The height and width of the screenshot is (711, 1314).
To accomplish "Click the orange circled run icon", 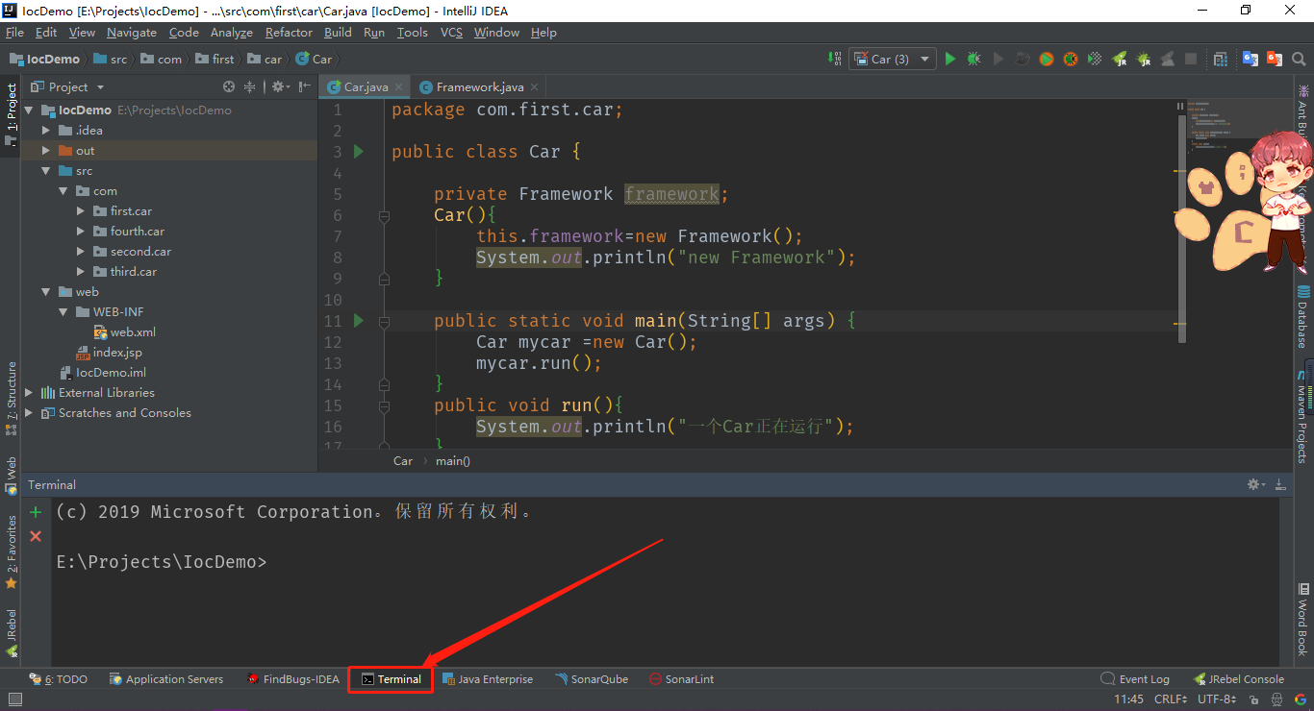I will [x=1047, y=59].
